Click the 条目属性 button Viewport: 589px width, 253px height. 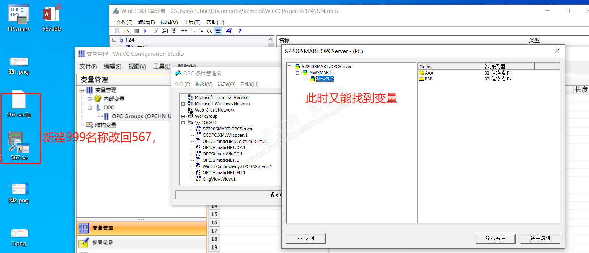click(x=541, y=238)
